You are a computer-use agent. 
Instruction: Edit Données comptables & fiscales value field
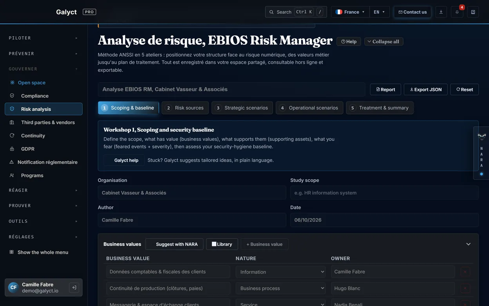168,272
